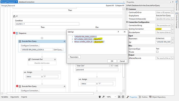Click Expand All link
Screen dimensions: 179x101
110,5
